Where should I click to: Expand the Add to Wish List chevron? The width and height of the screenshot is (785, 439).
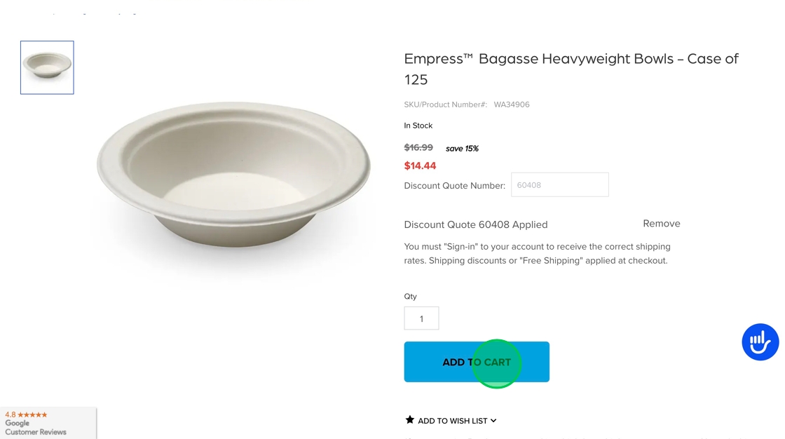coord(493,421)
